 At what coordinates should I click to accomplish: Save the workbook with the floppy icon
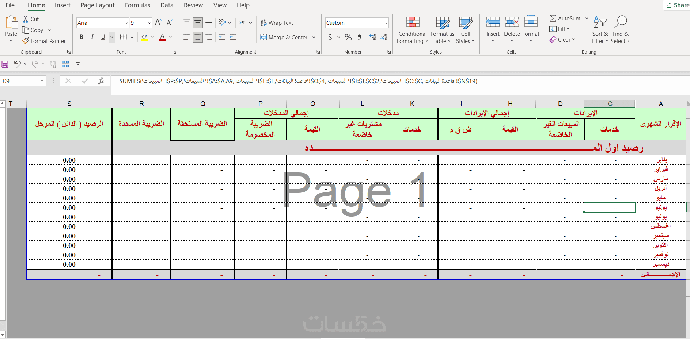coord(5,64)
